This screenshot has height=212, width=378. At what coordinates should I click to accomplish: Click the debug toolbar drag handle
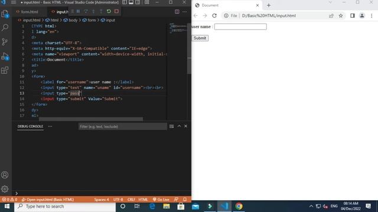pos(72,11)
